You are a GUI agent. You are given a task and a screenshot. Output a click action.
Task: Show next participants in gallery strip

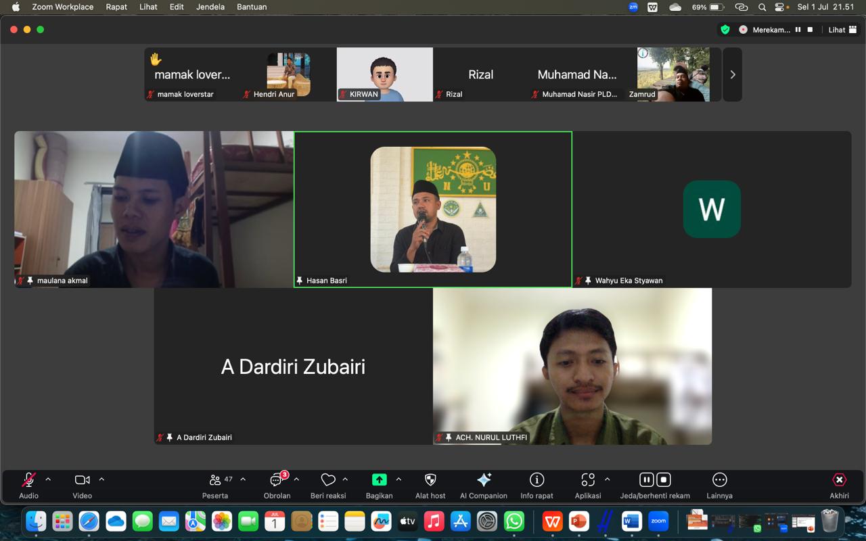pos(732,74)
